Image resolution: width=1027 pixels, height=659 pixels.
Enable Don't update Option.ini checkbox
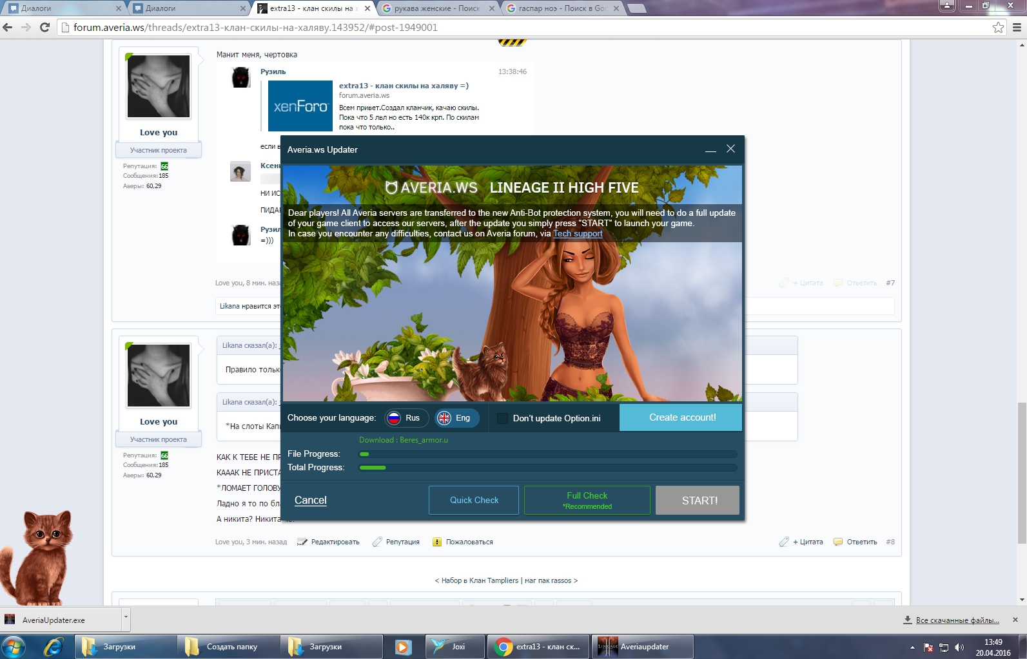[x=503, y=418]
